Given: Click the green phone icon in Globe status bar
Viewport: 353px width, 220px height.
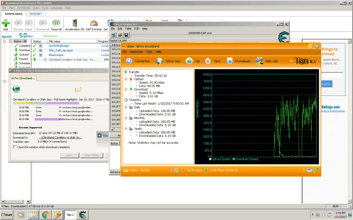Looking at the screenshot, I should click(x=316, y=170).
